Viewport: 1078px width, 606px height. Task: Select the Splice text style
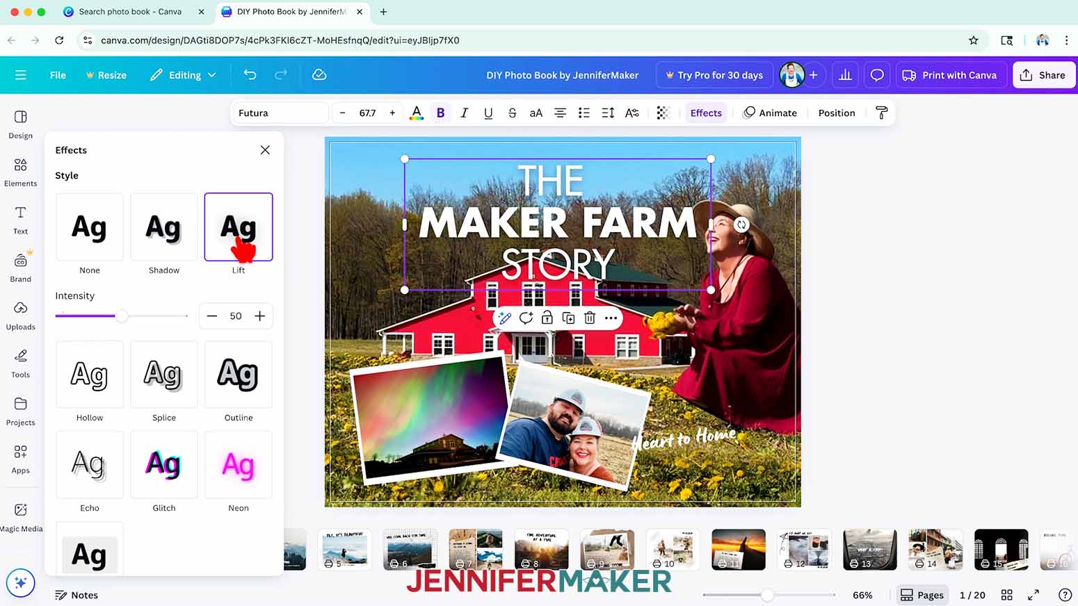[164, 375]
